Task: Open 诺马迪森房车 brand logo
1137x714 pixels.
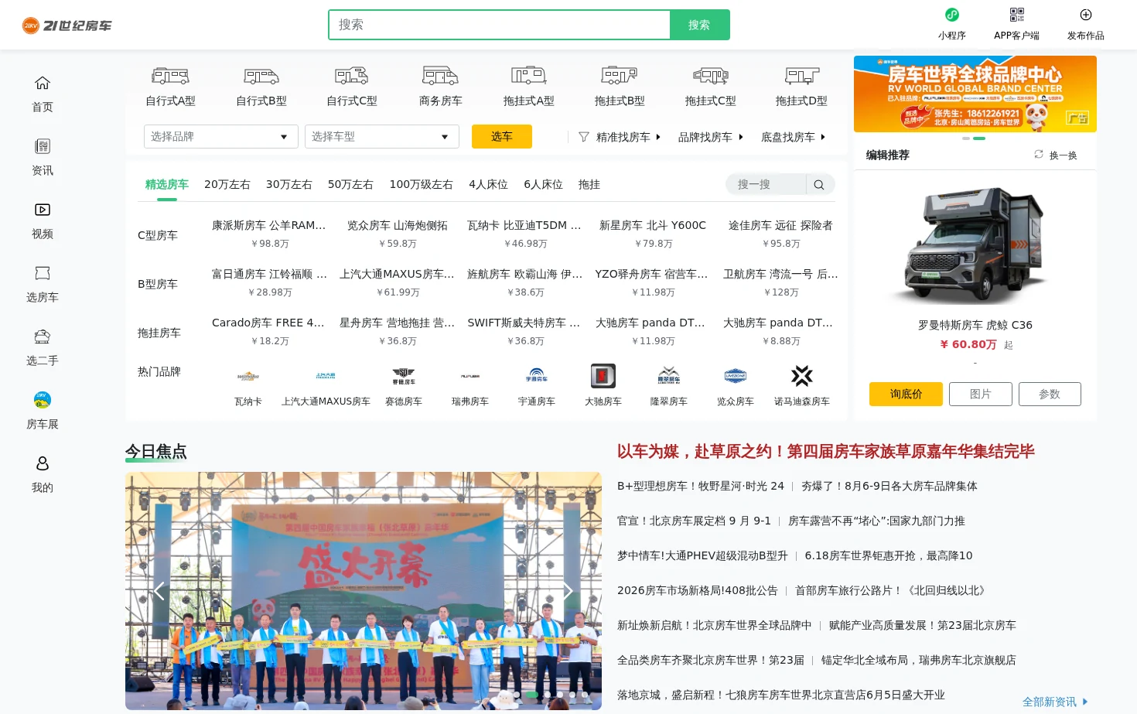Action: (x=802, y=376)
